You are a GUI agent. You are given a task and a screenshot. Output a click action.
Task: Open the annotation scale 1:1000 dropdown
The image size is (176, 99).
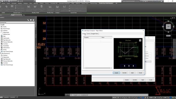tap(151, 98)
